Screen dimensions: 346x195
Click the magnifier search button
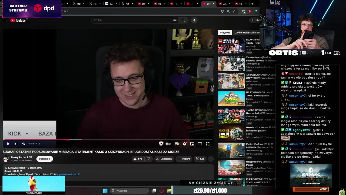click(183, 20)
